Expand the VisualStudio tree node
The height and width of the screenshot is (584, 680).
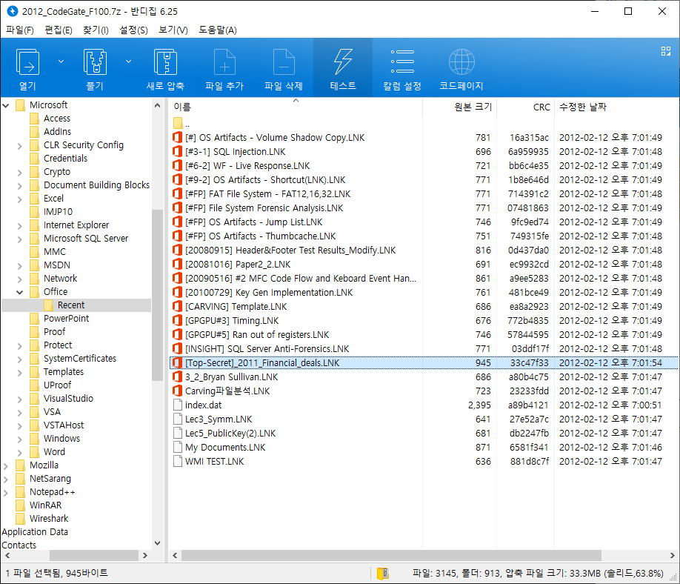coord(19,399)
